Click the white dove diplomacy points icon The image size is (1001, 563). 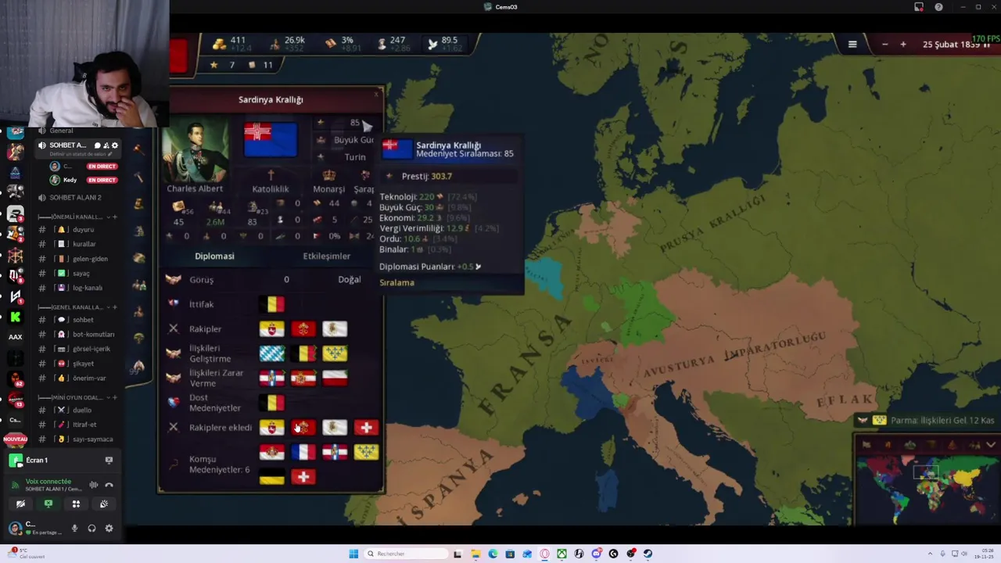pos(432,45)
